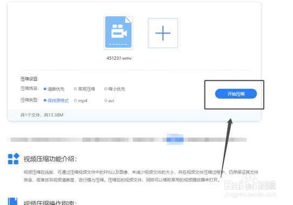The height and width of the screenshot is (205, 293).
Task: Click the 451231.wmv video file icon
Action: coord(118,33)
